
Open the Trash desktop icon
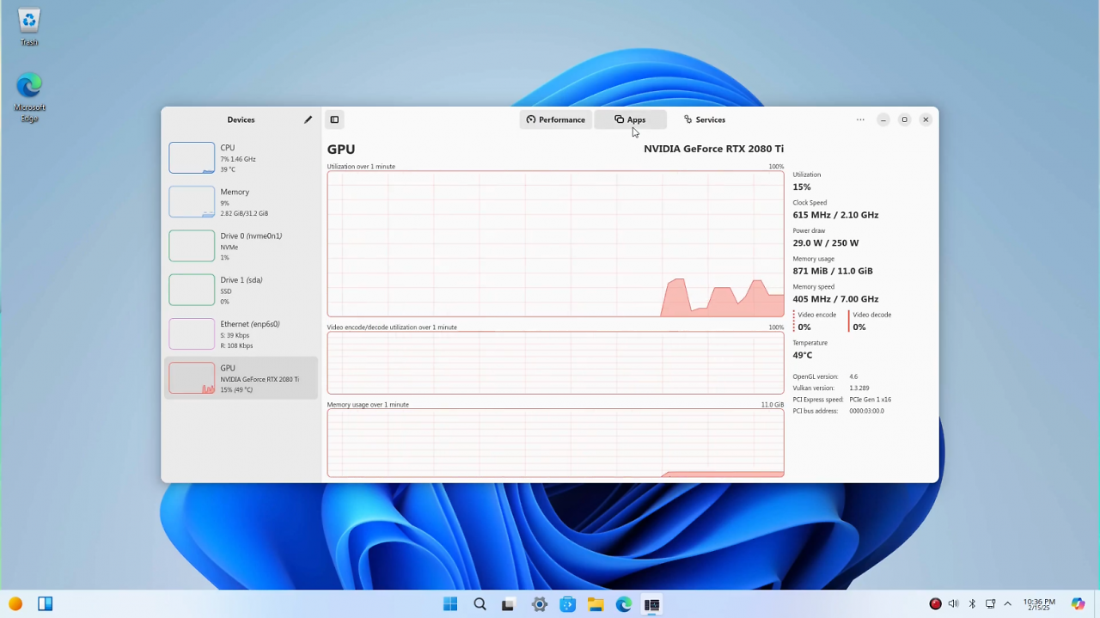click(x=29, y=28)
